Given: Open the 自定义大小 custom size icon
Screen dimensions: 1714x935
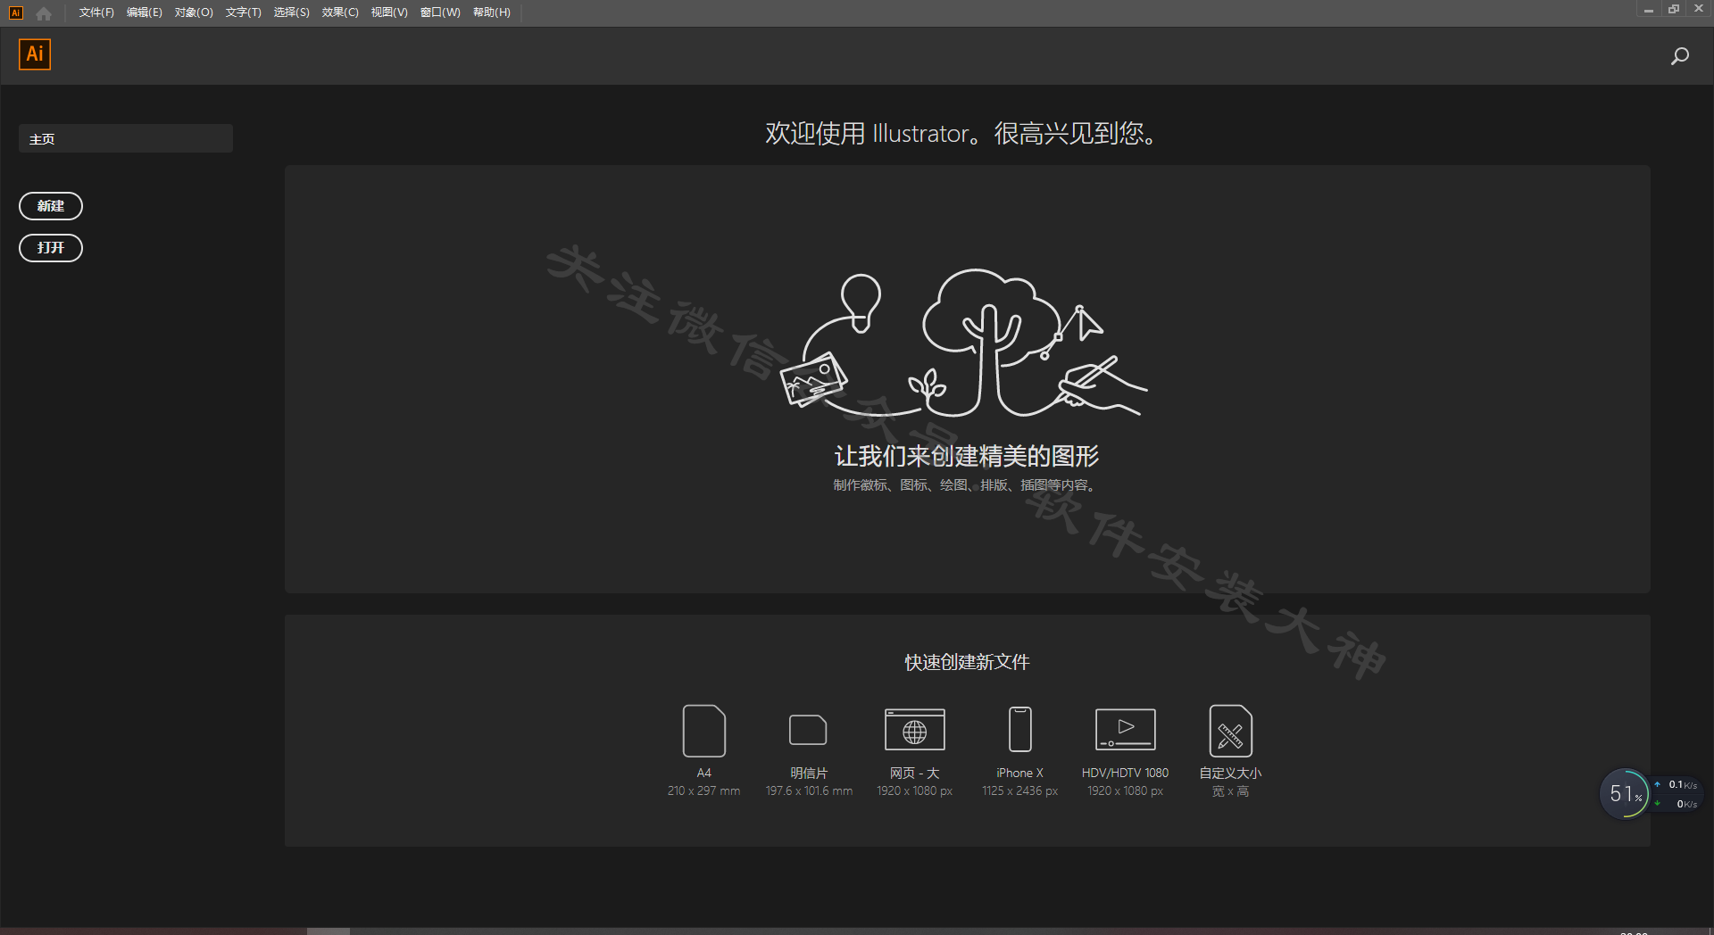Looking at the screenshot, I should pos(1230,731).
